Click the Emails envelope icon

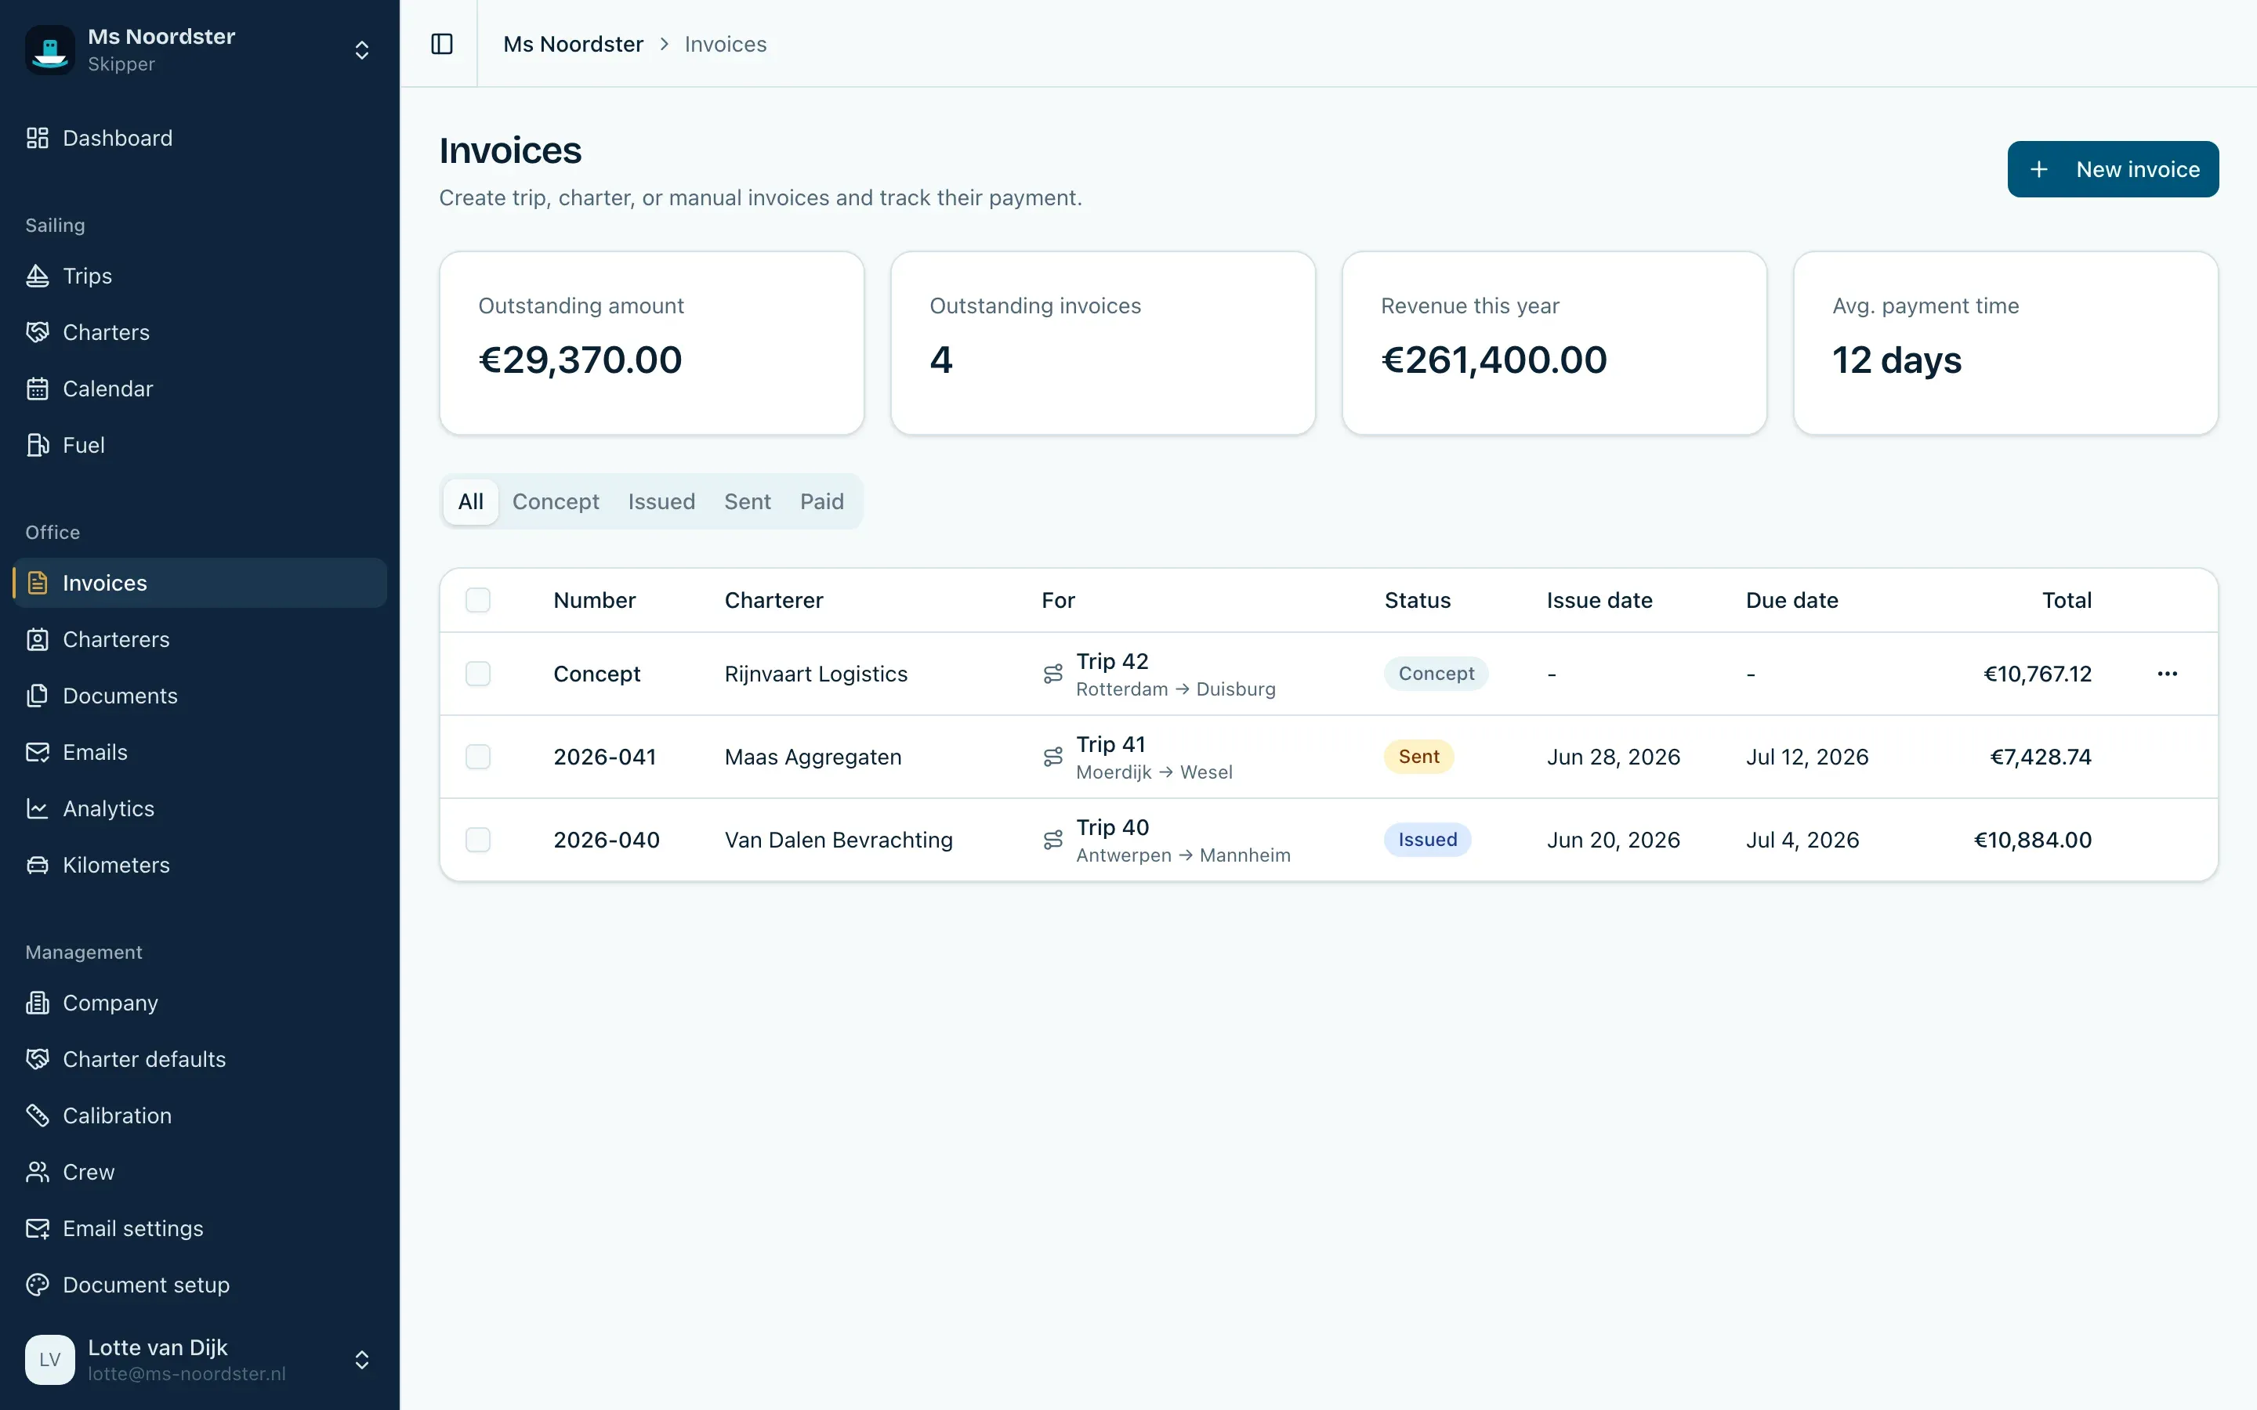tap(38, 753)
